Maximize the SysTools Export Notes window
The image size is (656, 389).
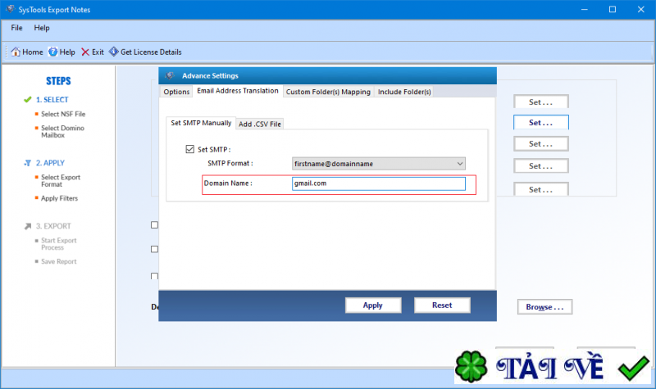click(613, 9)
